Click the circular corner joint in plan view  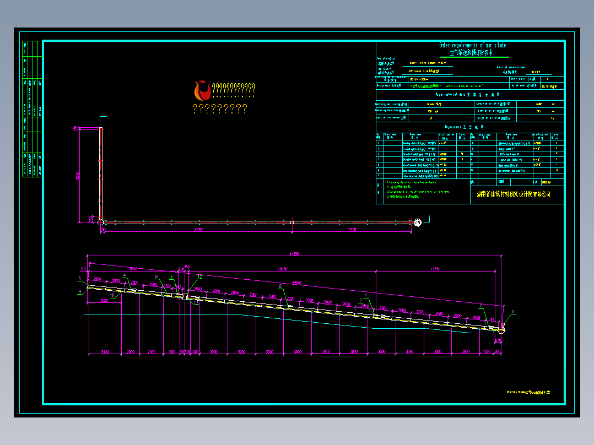pyautogui.click(x=101, y=222)
